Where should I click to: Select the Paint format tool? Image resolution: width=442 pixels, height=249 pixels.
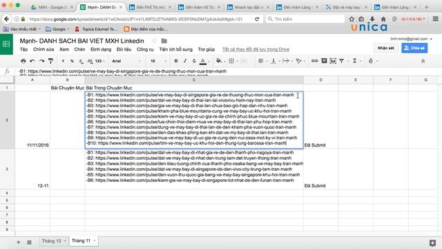pos(50,61)
